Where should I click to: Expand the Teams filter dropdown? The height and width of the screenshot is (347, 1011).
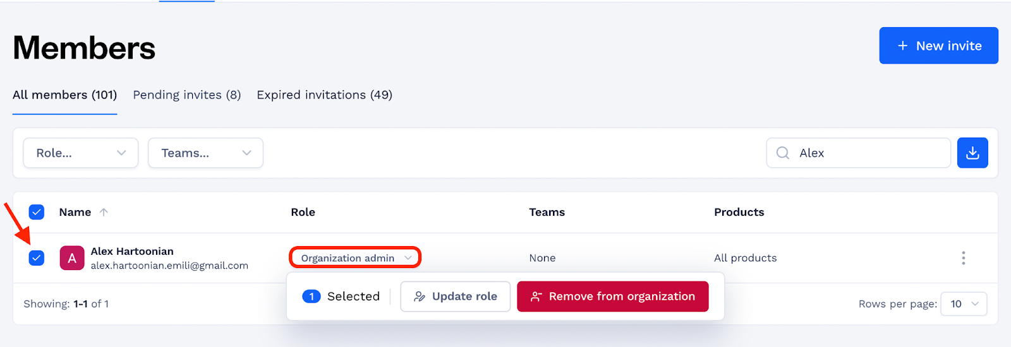pos(205,153)
